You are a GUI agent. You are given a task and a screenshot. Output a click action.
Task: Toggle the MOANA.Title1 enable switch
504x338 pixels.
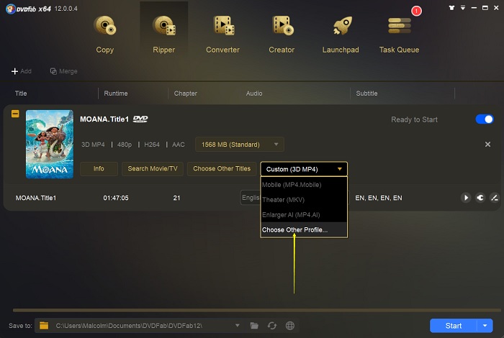[x=485, y=119]
